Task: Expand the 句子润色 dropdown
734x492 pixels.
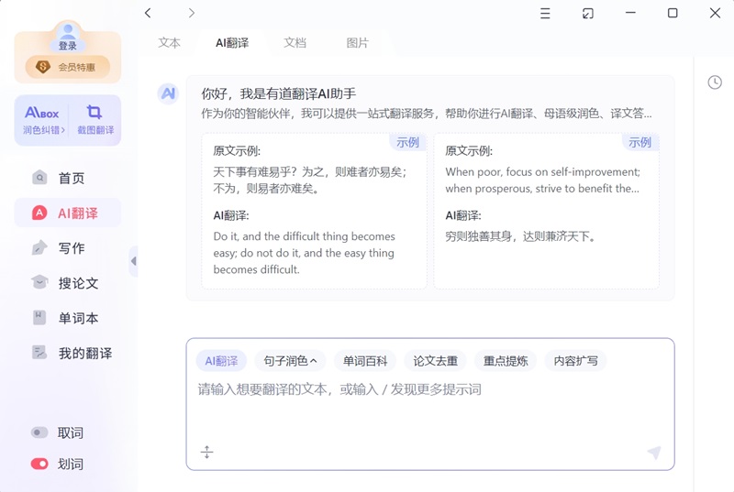Action: pos(290,361)
